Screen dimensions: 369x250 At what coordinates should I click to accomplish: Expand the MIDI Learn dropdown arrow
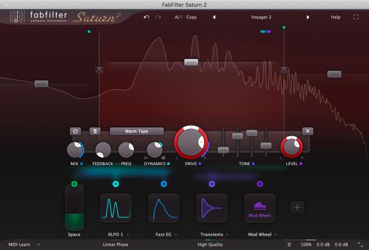[39, 244]
